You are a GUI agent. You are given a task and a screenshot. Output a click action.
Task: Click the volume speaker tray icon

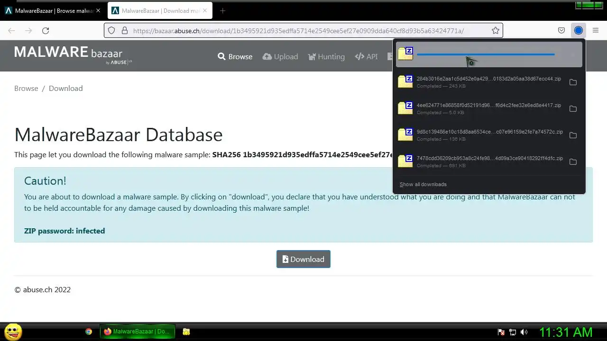[x=524, y=332]
